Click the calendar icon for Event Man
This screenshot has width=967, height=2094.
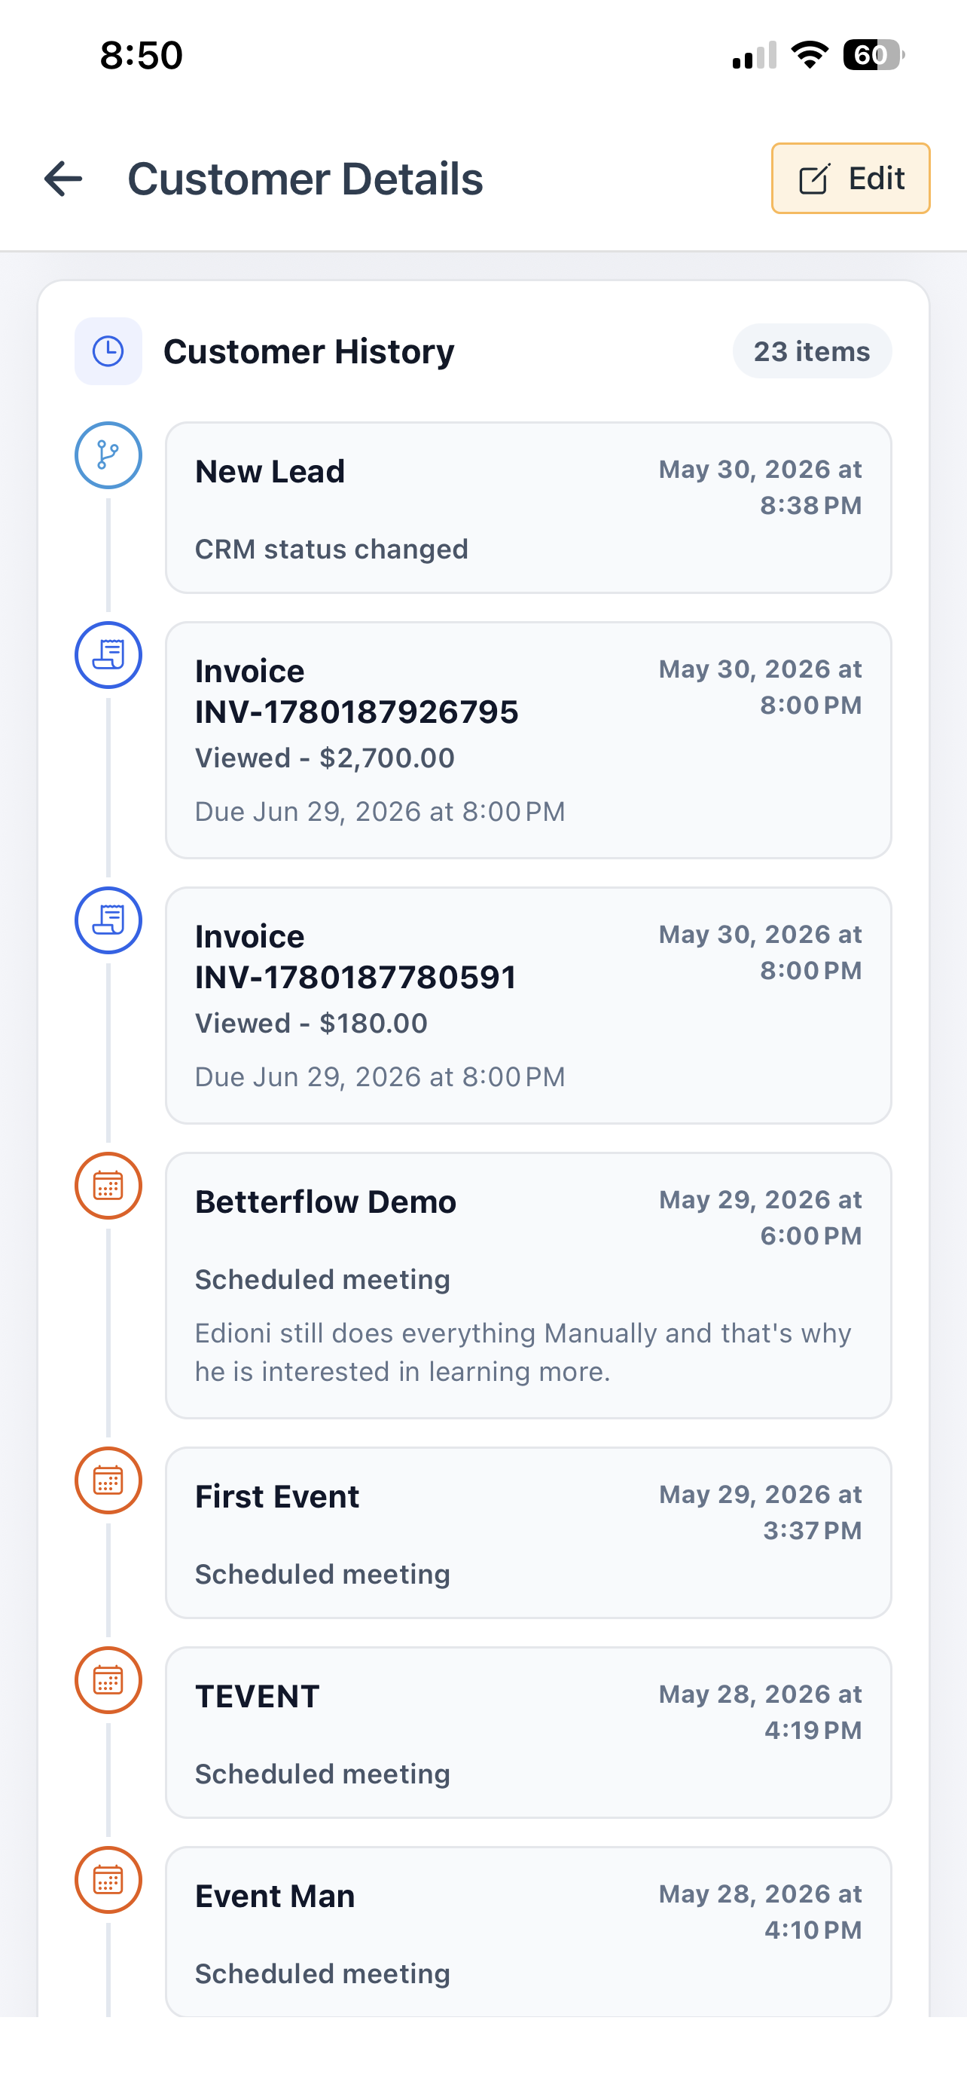(x=108, y=1880)
